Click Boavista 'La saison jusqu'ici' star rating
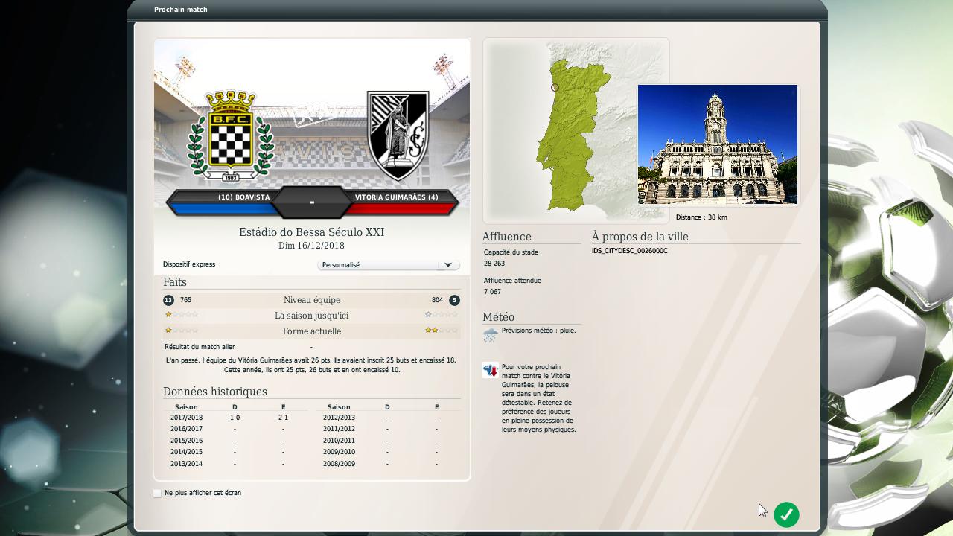Screen dimensions: 953x536 point(181,315)
